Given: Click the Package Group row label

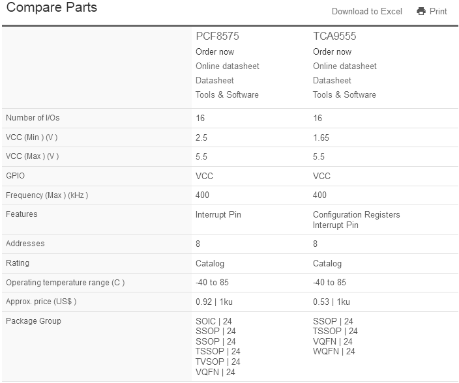Looking at the screenshot, I should (x=33, y=321).
